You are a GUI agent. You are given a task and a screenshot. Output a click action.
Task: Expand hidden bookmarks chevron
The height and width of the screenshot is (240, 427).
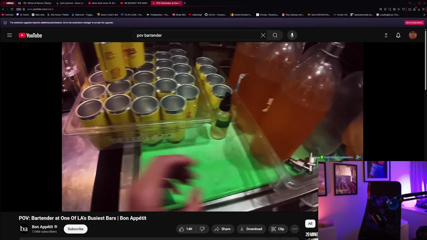click(x=424, y=15)
